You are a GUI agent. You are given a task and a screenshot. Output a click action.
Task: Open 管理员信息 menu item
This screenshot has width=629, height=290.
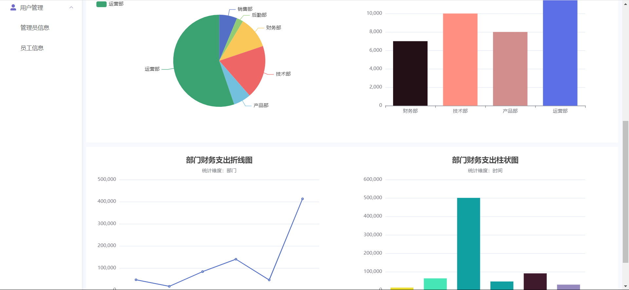click(35, 28)
